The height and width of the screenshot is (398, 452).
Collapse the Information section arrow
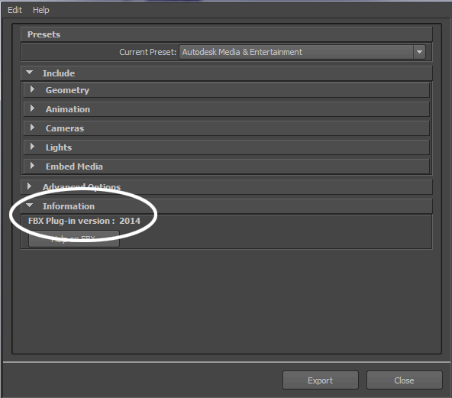[30, 205]
